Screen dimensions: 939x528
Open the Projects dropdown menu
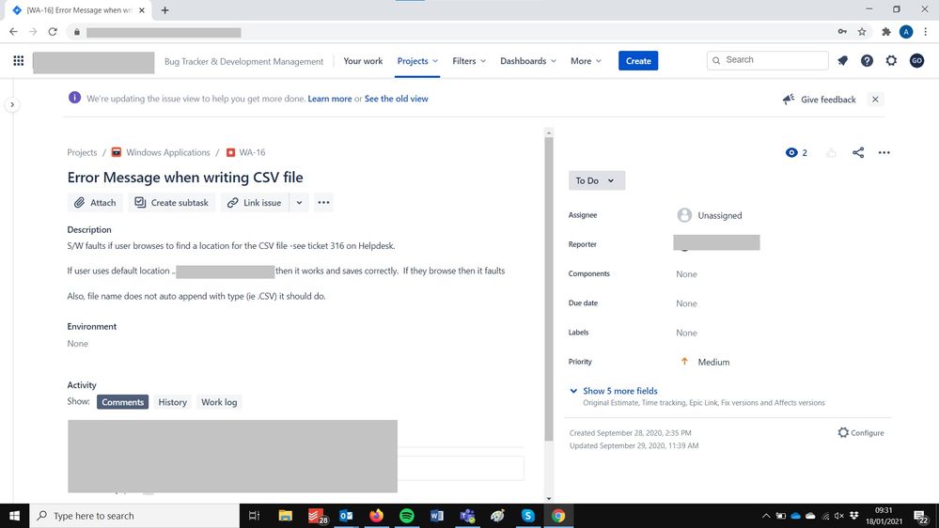coord(417,60)
